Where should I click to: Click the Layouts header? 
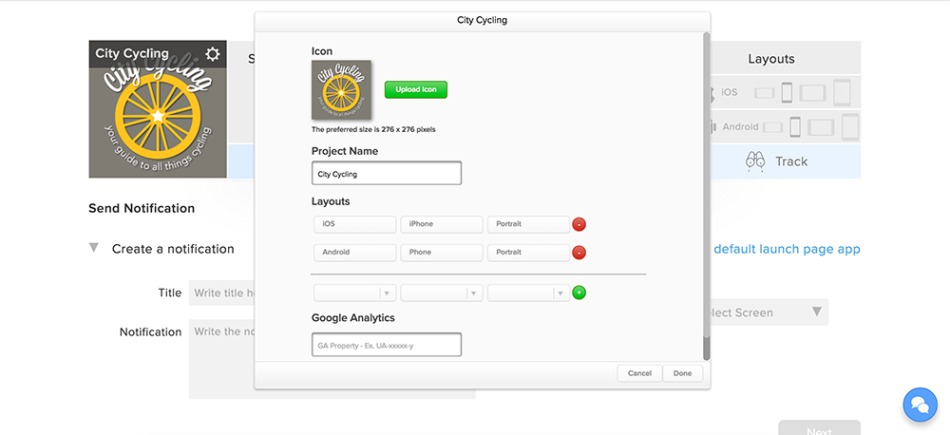[770, 60]
